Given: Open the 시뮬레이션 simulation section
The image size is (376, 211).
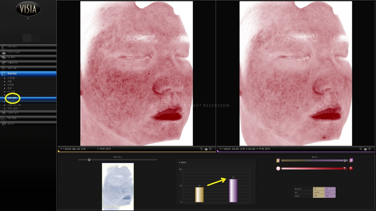Looking at the screenshot, I should tap(28, 63).
